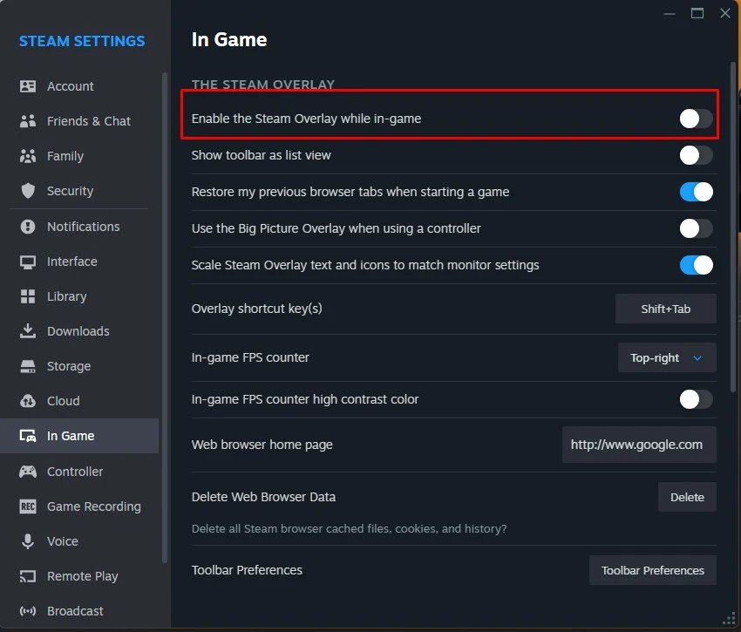This screenshot has height=632, width=741.
Task: Click the Interface monitor icon
Action: [x=28, y=262]
